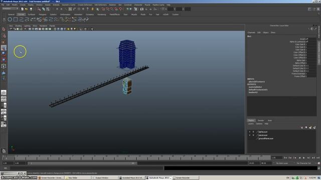Activate the Scale tool in toolbox

(x=4, y=59)
